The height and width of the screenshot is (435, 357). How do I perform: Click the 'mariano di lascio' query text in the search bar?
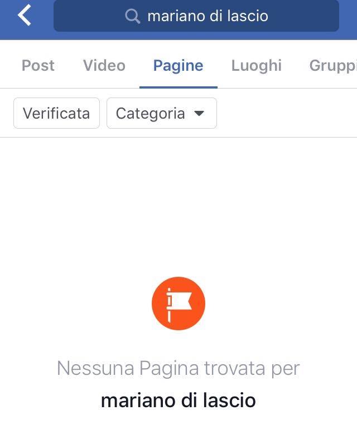[x=208, y=16]
